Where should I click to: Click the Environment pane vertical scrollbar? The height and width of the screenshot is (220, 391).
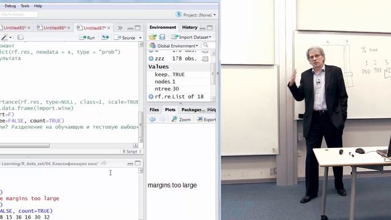click(x=213, y=75)
